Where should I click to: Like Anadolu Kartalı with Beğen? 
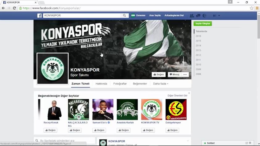pos(124,130)
